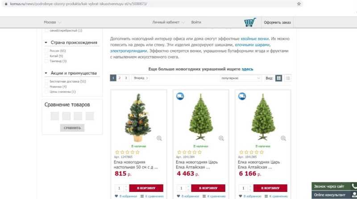
Task: Open the популярное sorting dropdown
Action: point(241,78)
